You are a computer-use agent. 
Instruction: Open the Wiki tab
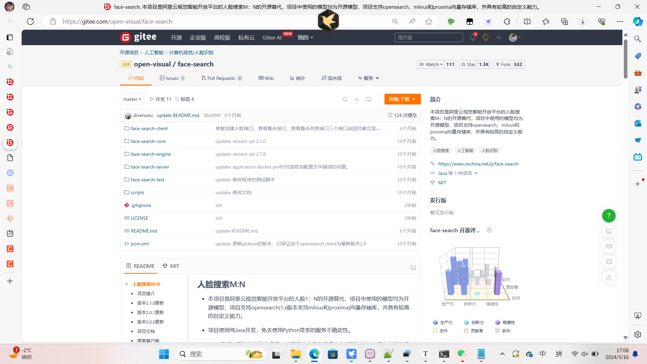pyautogui.click(x=266, y=78)
